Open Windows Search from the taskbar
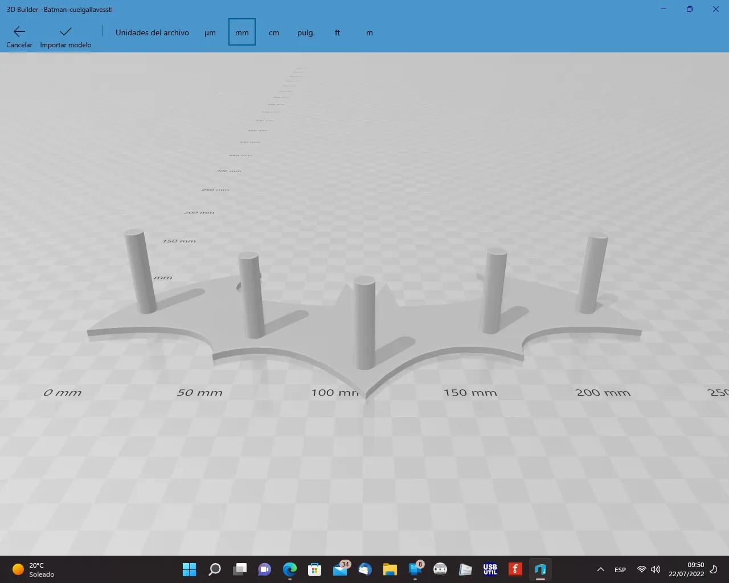 pyautogui.click(x=215, y=569)
